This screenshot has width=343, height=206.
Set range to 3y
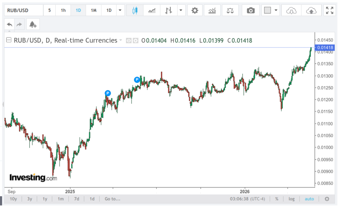coord(30,199)
